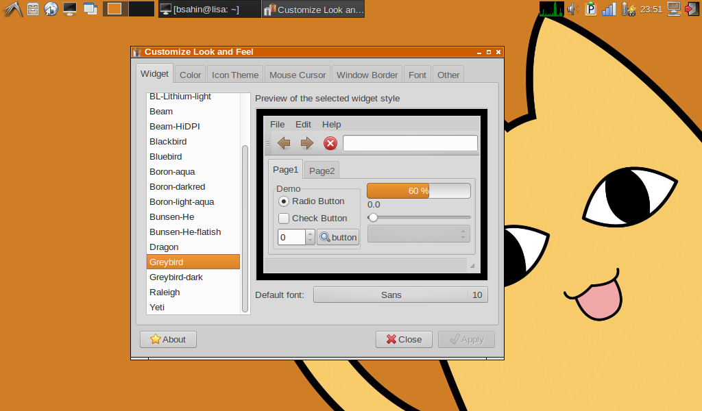The width and height of the screenshot is (702, 411).
Task: Click the 23:51 clock
Action: pyautogui.click(x=651, y=10)
